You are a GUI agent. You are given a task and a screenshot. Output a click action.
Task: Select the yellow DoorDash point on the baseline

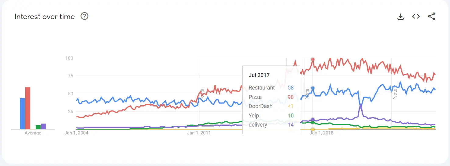313,129
